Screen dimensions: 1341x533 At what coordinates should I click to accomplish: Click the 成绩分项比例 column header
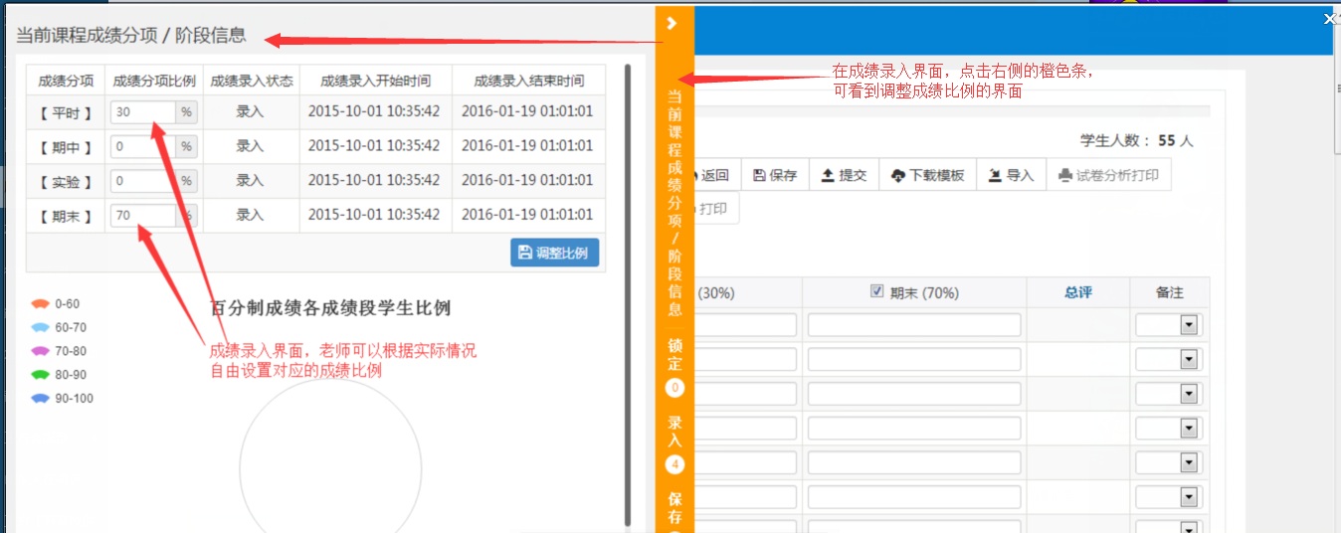point(154,81)
